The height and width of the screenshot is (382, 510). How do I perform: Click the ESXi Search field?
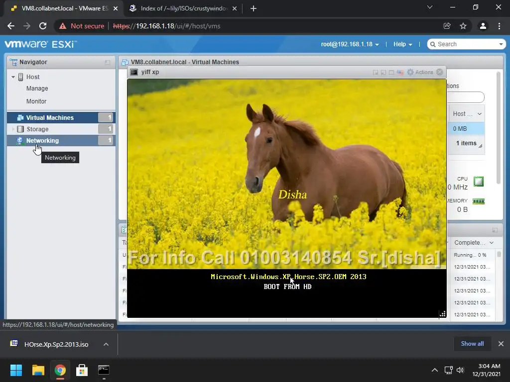[x=466, y=44]
